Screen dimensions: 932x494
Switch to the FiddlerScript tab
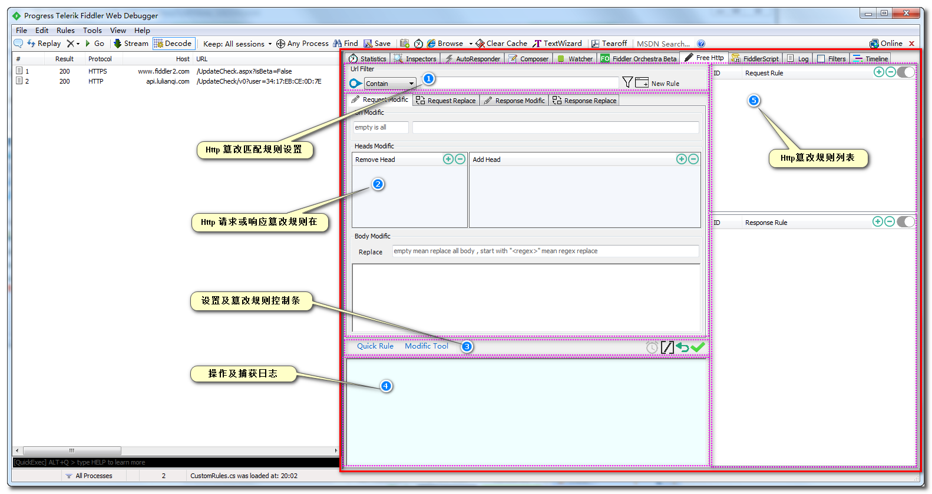pyautogui.click(x=755, y=58)
